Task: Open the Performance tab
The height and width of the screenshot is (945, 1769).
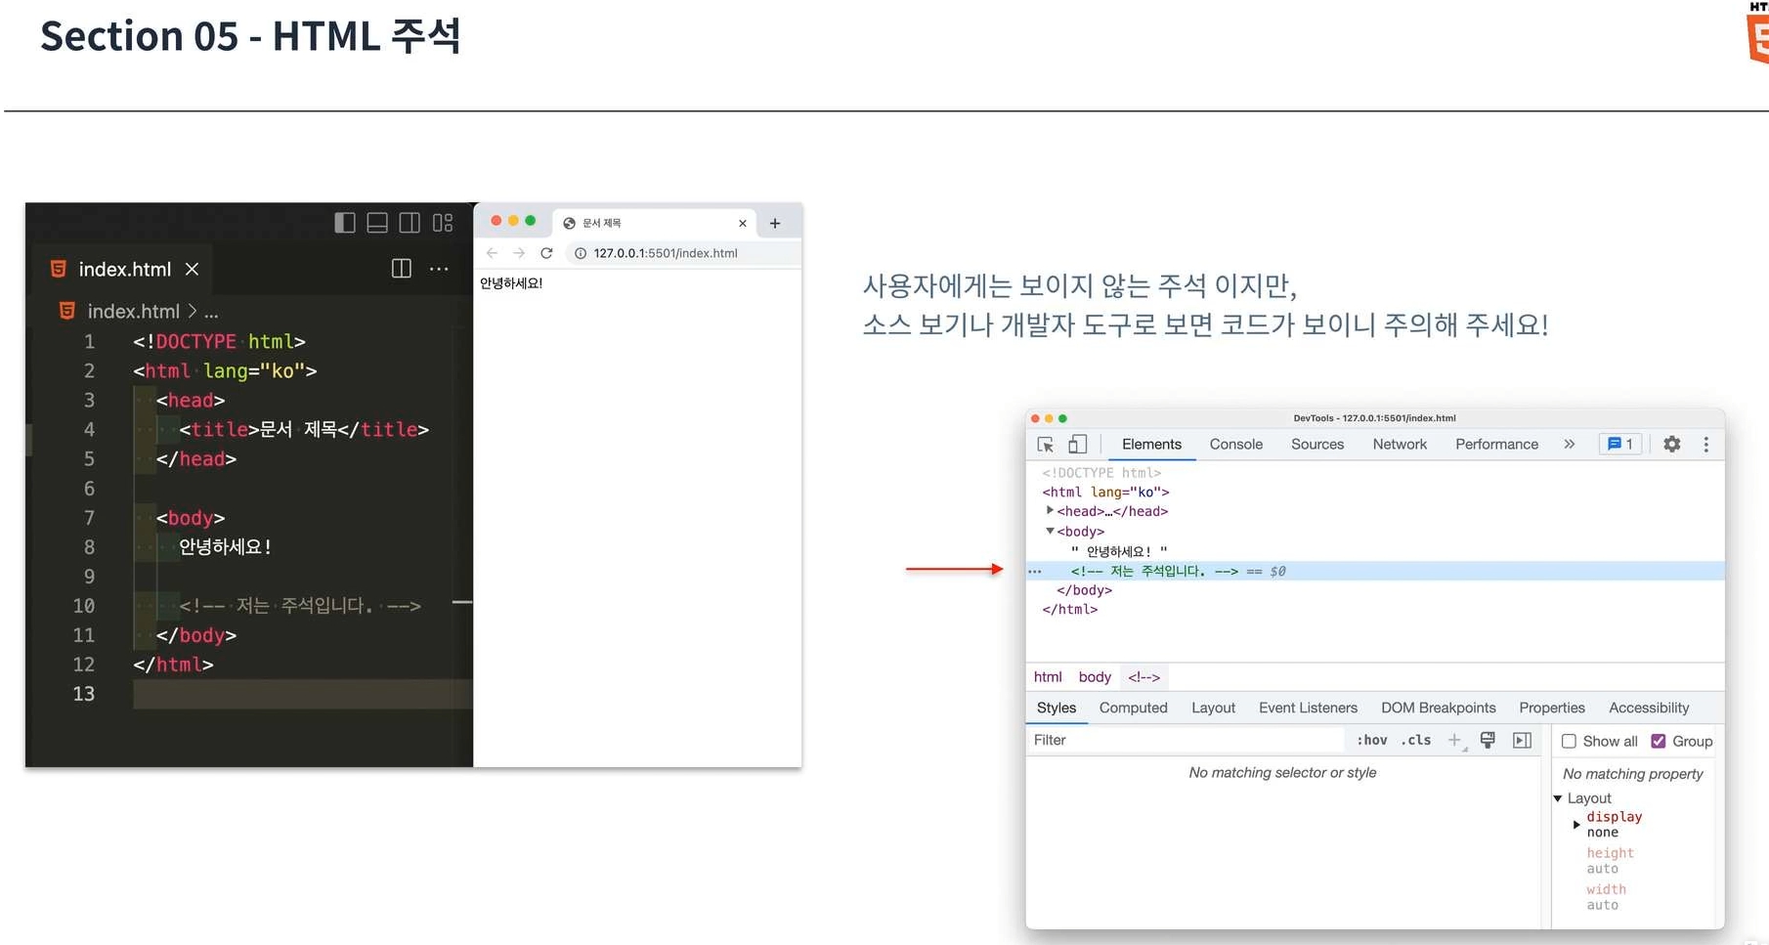Action: pos(1496,445)
